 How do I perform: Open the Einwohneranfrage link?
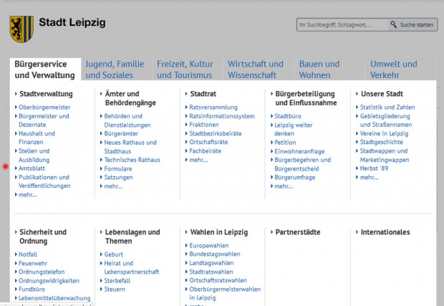coord(299,151)
